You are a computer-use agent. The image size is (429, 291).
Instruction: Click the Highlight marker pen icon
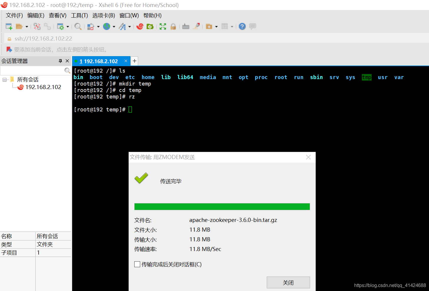[x=196, y=26]
